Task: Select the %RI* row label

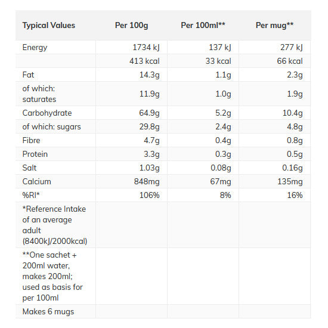Action: pyautogui.click(x=31, y=195)
